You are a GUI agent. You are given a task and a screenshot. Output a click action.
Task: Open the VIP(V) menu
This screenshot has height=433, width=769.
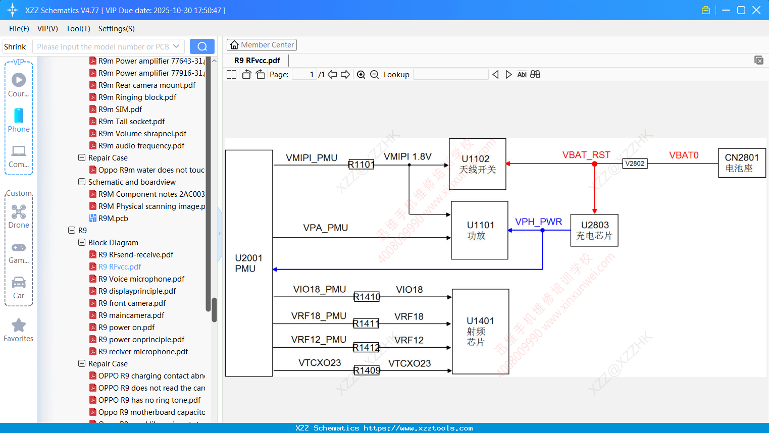[47, 29]
